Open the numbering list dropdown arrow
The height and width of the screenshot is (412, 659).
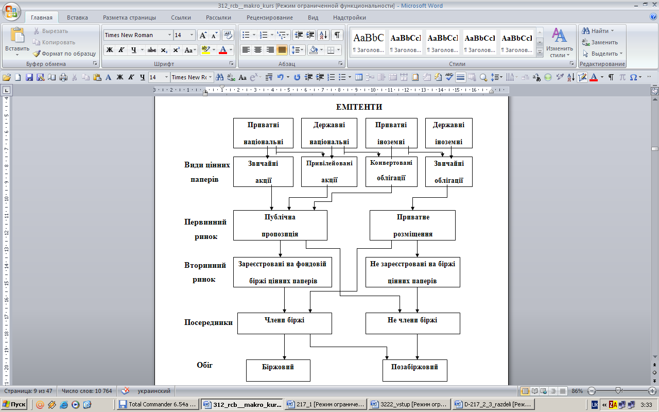pyautogui.click(x=272, y=35)
